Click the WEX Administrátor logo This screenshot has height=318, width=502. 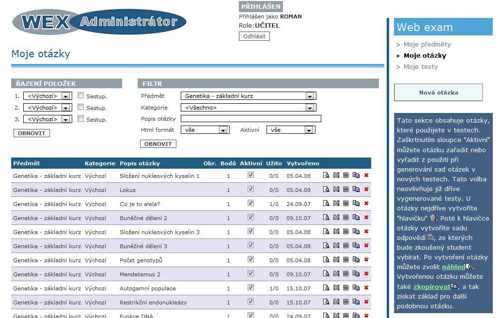click(99, 22)
